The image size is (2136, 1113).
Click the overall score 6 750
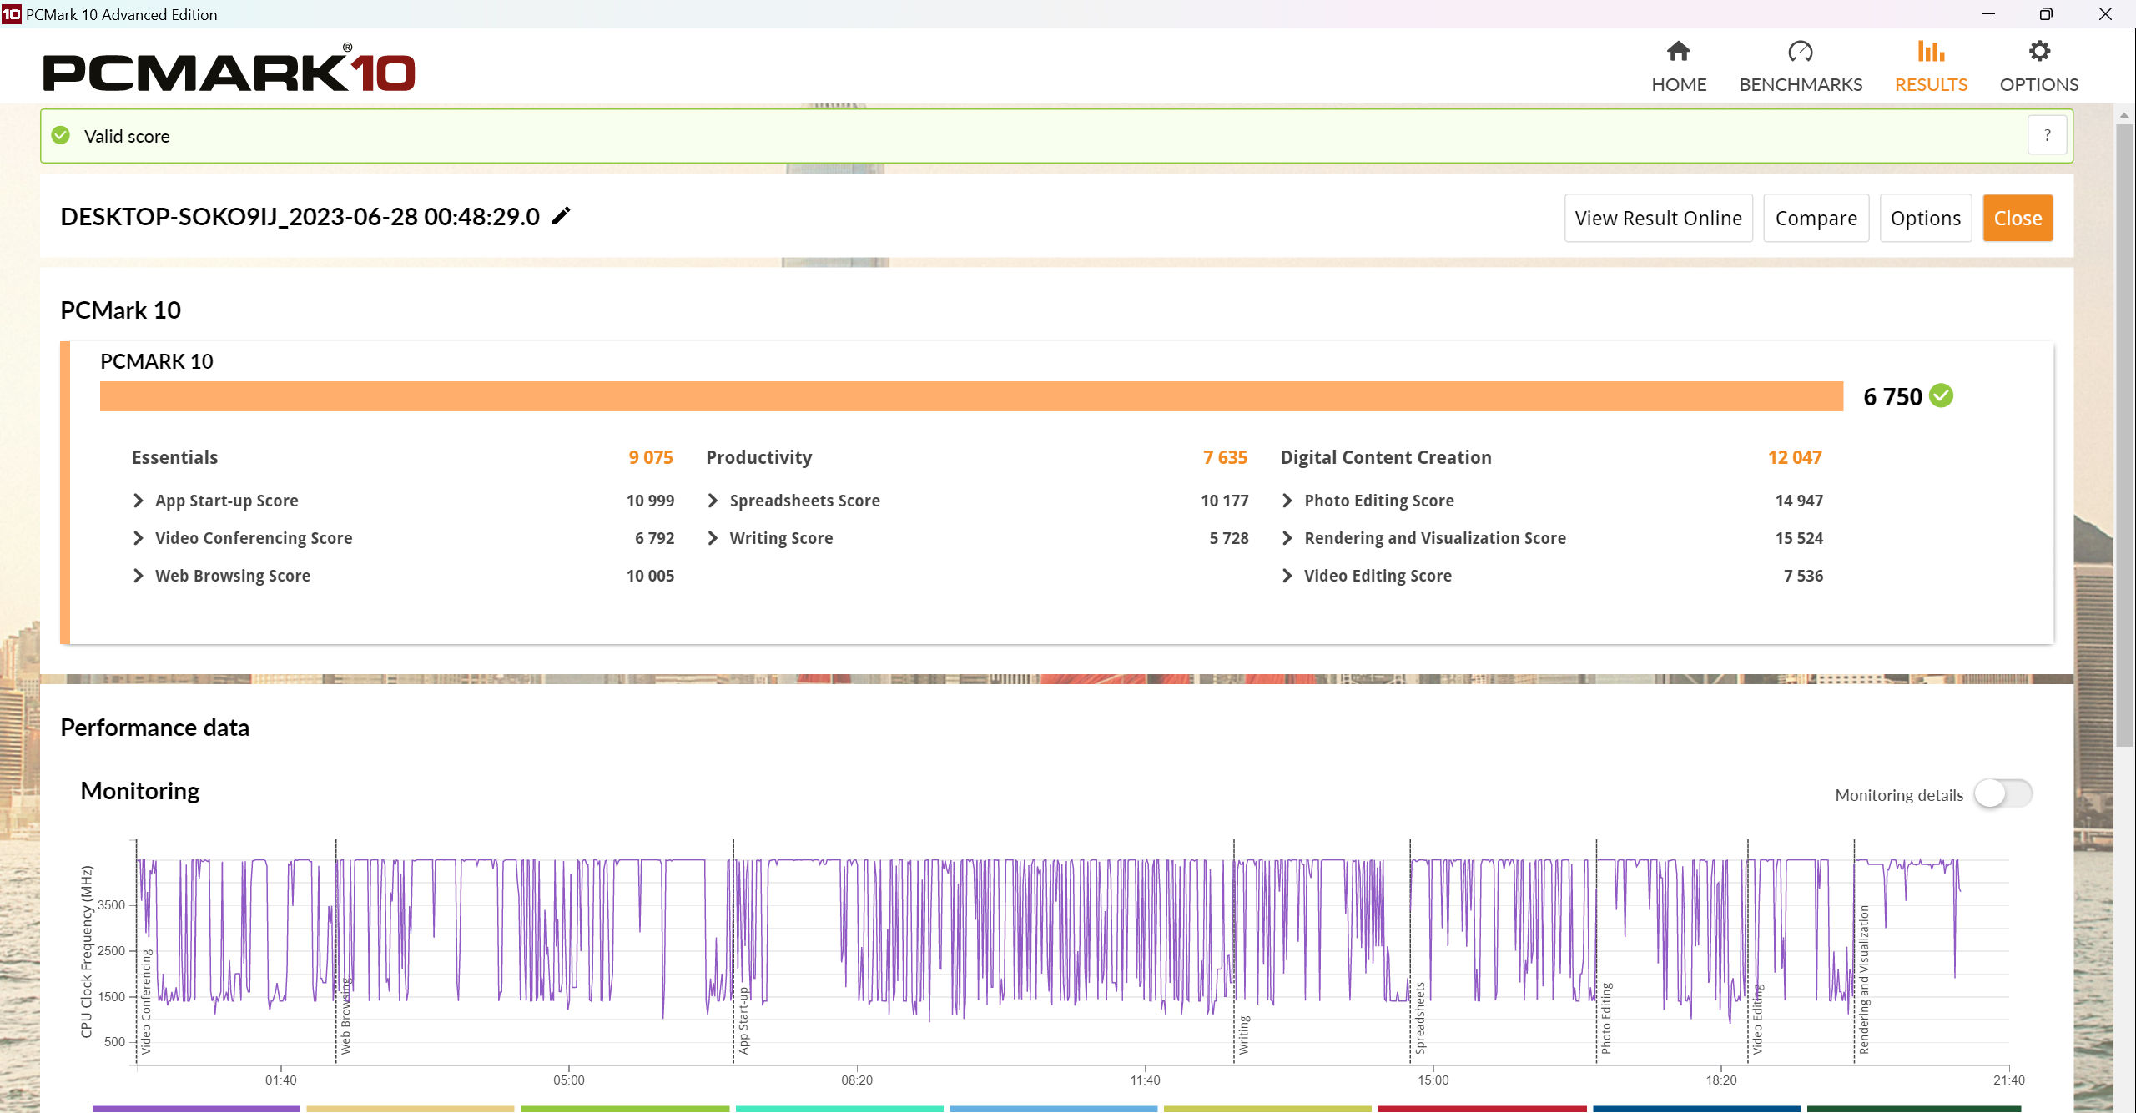coord(1892,396)
